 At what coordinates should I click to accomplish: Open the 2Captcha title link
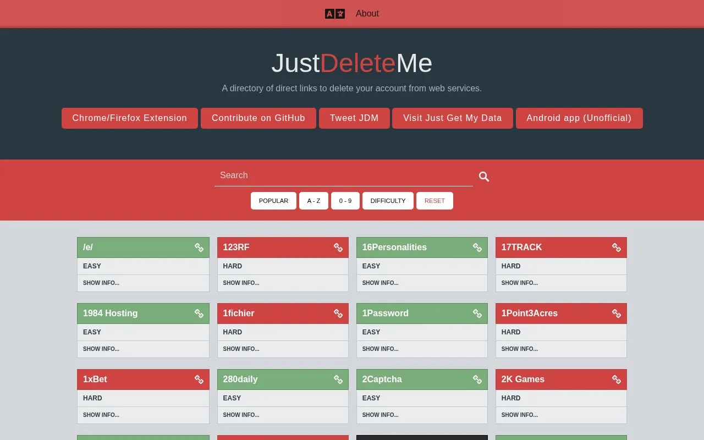pos(382,380)
